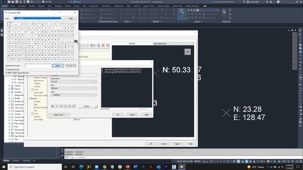Open Microsoft Edge from the taskbar
The width and height of the screenshot is (303, 170).
(81, 167)
